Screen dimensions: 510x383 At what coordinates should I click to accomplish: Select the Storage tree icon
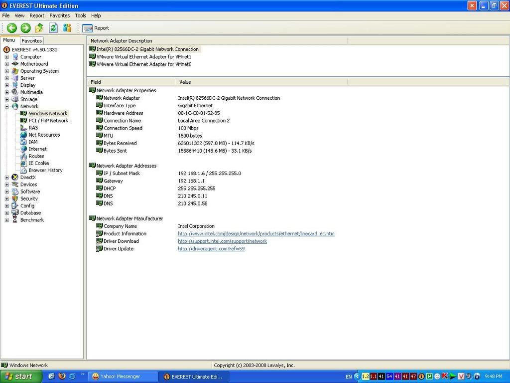click(x=15, y=99)
